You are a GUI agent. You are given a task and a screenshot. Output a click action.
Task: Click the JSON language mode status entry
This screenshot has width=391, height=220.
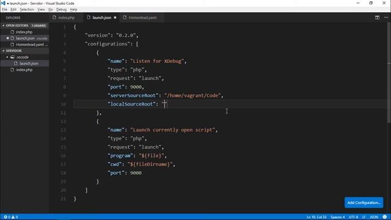[x=374, y=217]
